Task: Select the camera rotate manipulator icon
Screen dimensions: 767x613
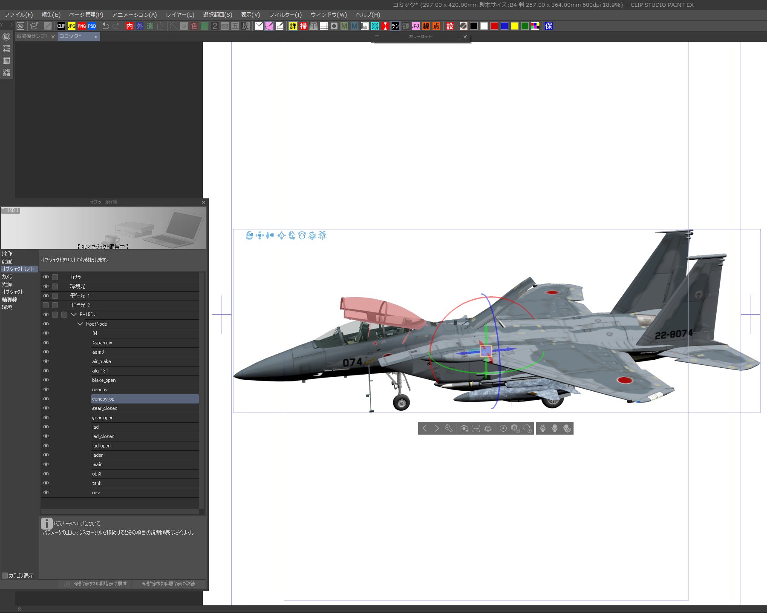Action: click(250, 235)
